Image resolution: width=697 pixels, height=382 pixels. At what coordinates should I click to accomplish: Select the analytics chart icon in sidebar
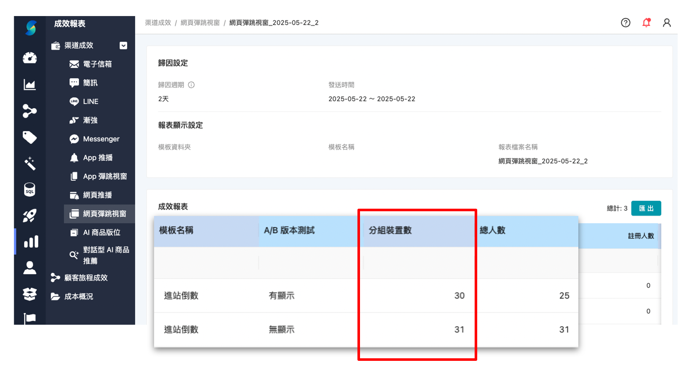[x=30, y=84]
